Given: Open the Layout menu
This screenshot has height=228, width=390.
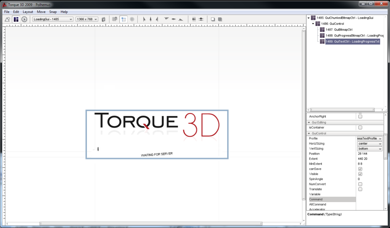Looking at the screenshot, I should click(x=28, y=12).
